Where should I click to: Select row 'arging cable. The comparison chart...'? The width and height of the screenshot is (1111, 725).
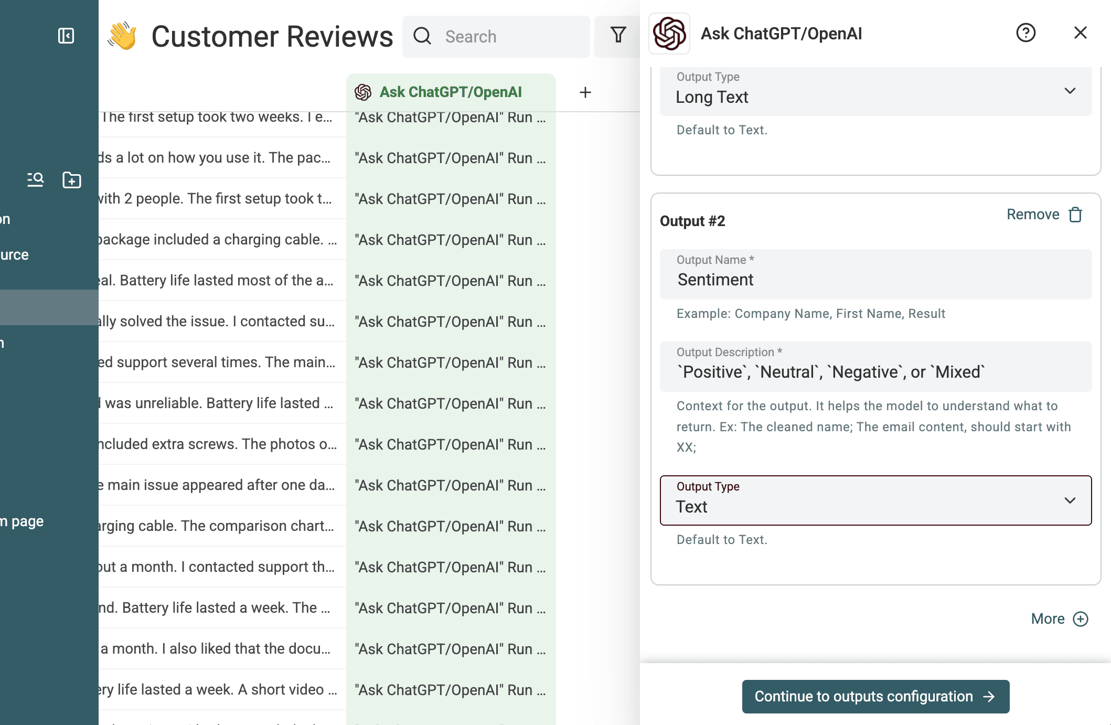click(222, 526)
